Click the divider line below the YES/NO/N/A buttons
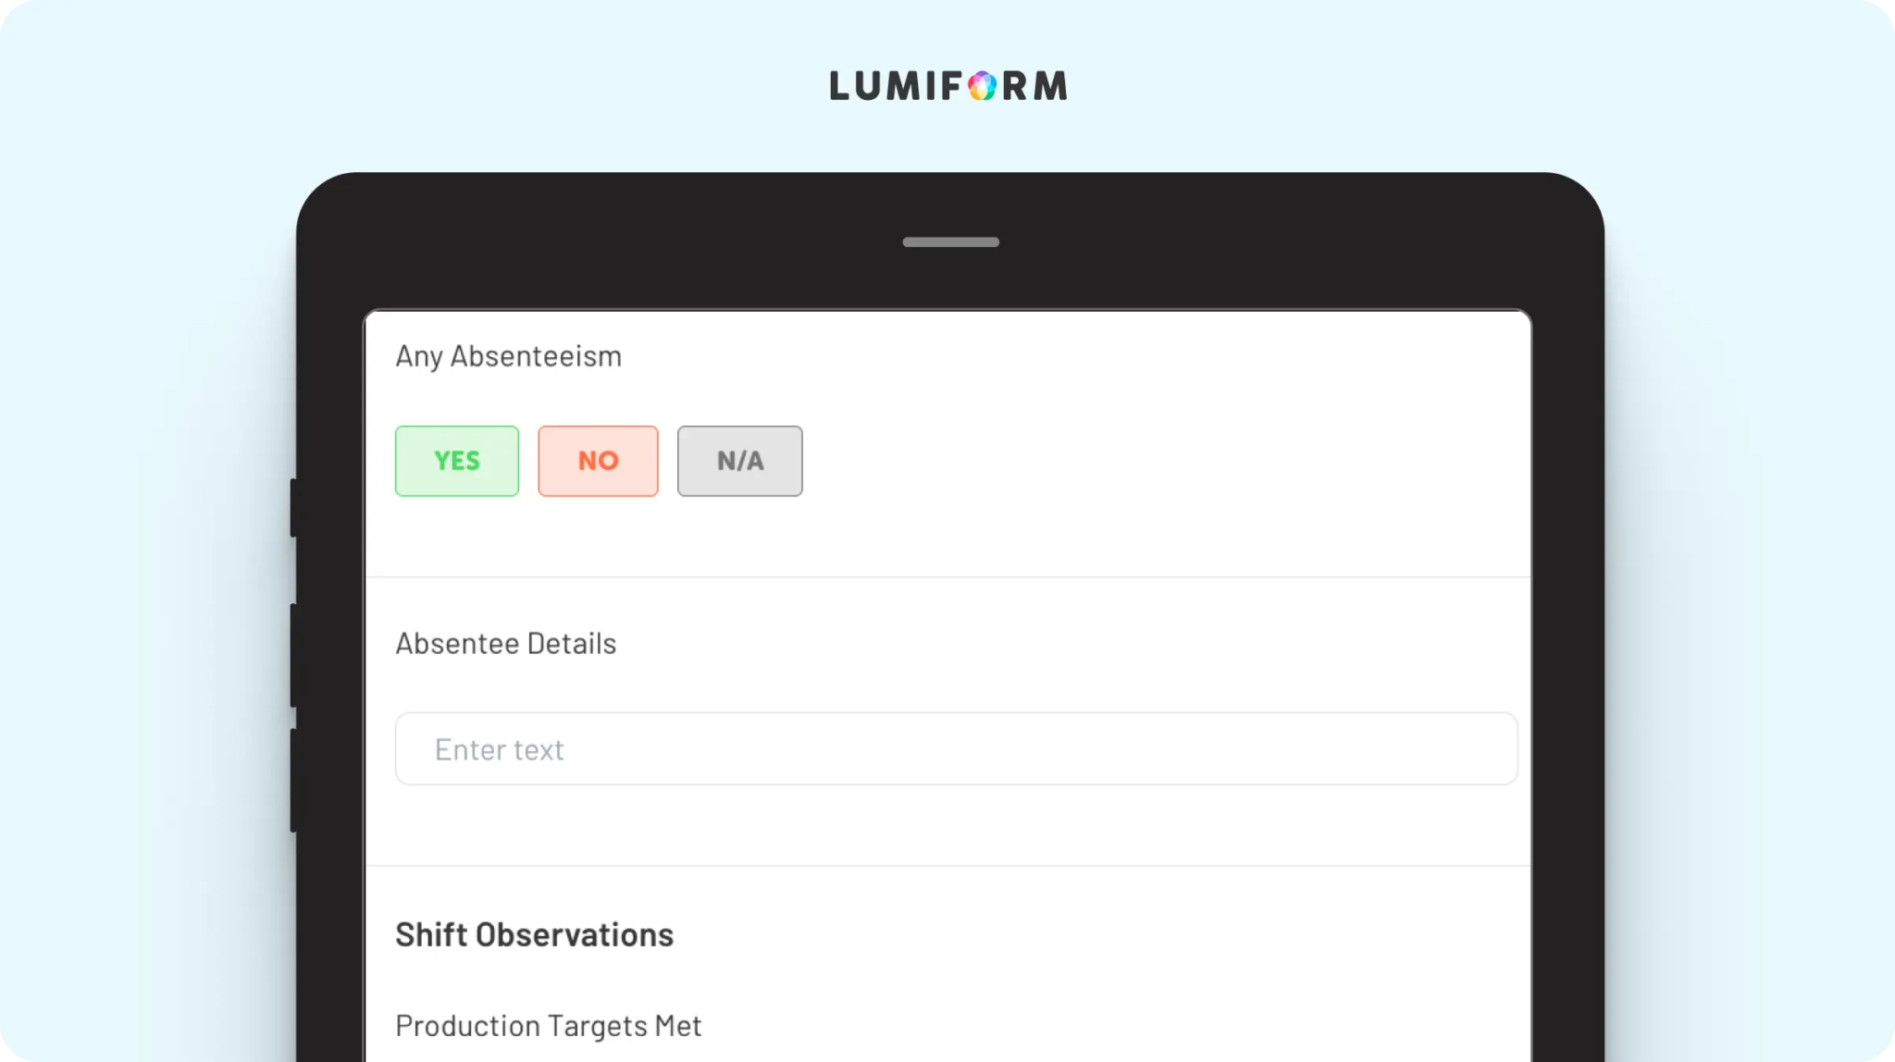Screen dimensions: 1895x1062 coord(948,577)
